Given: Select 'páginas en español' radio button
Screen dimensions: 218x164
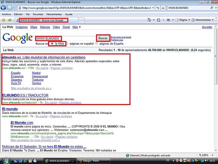Looking at the screenshot, I should (x=67, y=44).
